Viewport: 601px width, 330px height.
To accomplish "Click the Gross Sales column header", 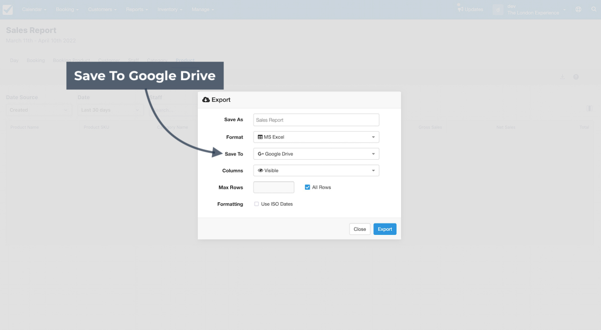I will 430,127.
